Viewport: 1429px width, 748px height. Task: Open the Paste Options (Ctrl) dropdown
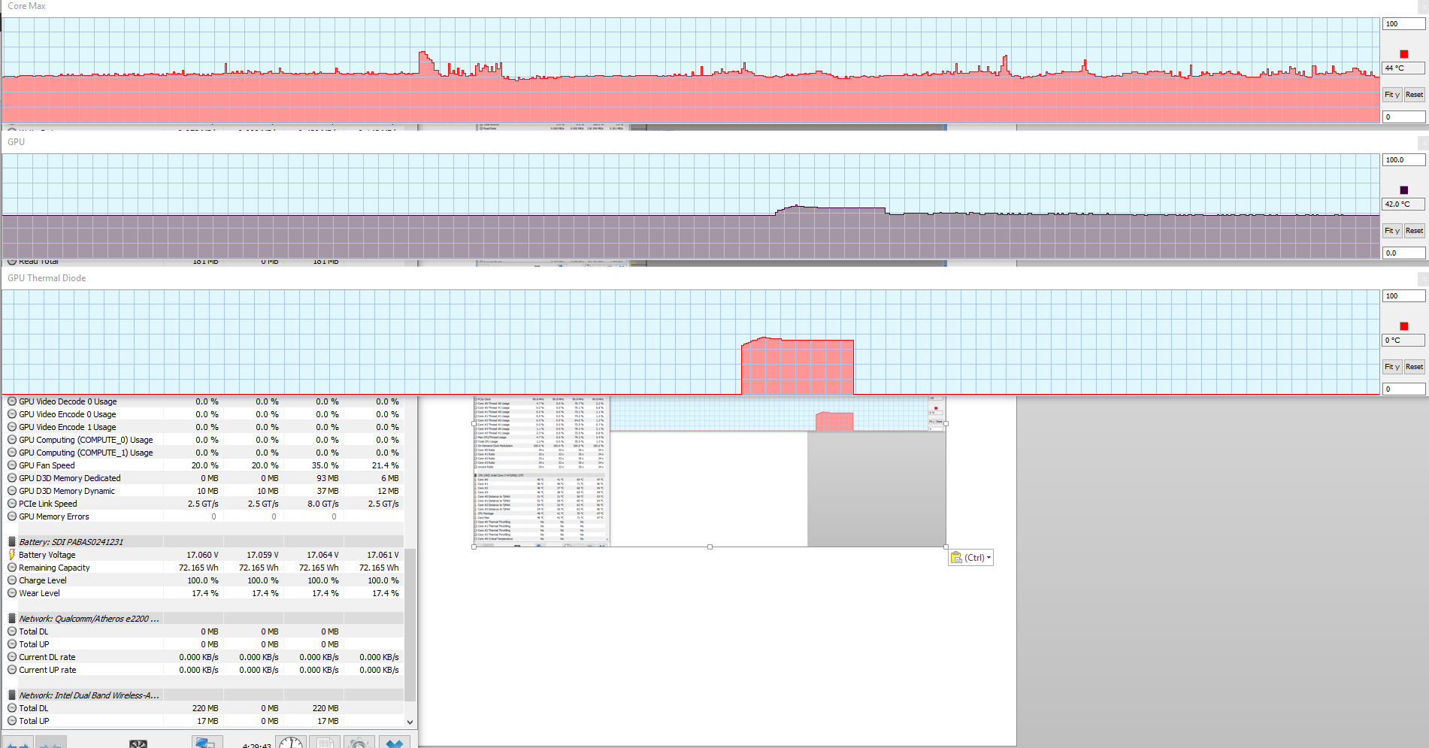click(970, 558)
